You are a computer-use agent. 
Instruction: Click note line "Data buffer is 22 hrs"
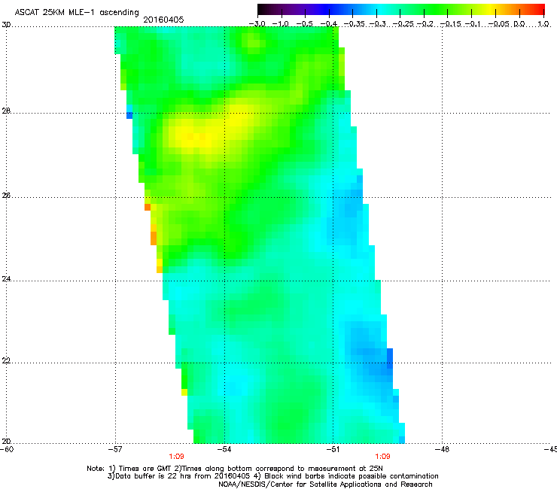point(272,476)
